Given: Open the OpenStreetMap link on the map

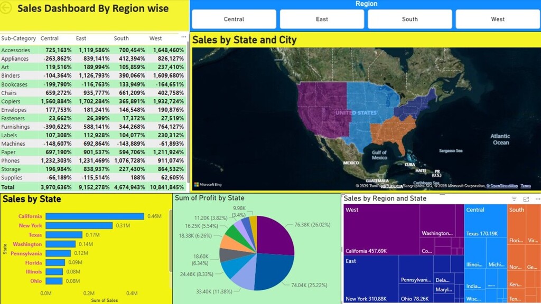Looking at the screenshot, I should click(502, 186).
